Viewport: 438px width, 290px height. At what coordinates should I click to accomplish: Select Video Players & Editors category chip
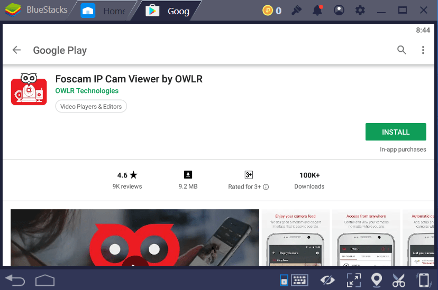(91, 107)
